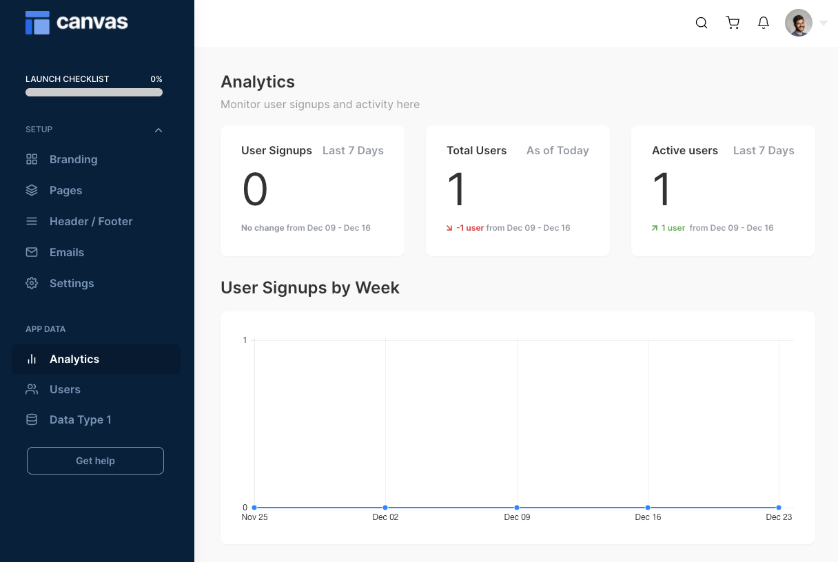Click the Dec 09 chart data point
The image size is (838, 562).
click(517, 508)
